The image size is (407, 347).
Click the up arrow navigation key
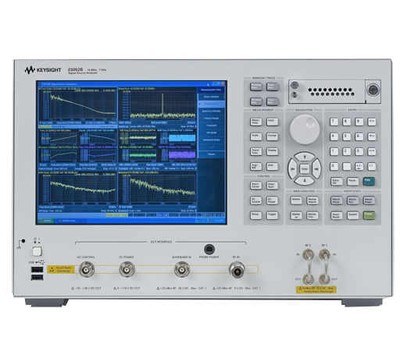[x=305, y=157]
